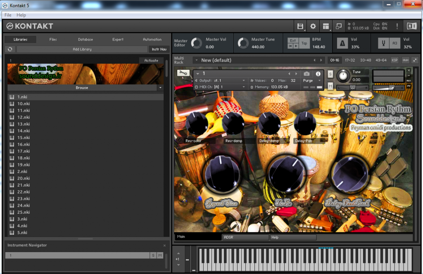Toggle Ext external sync button
Viewport: 423px width, 274px height.
click(x=293, y=40)
